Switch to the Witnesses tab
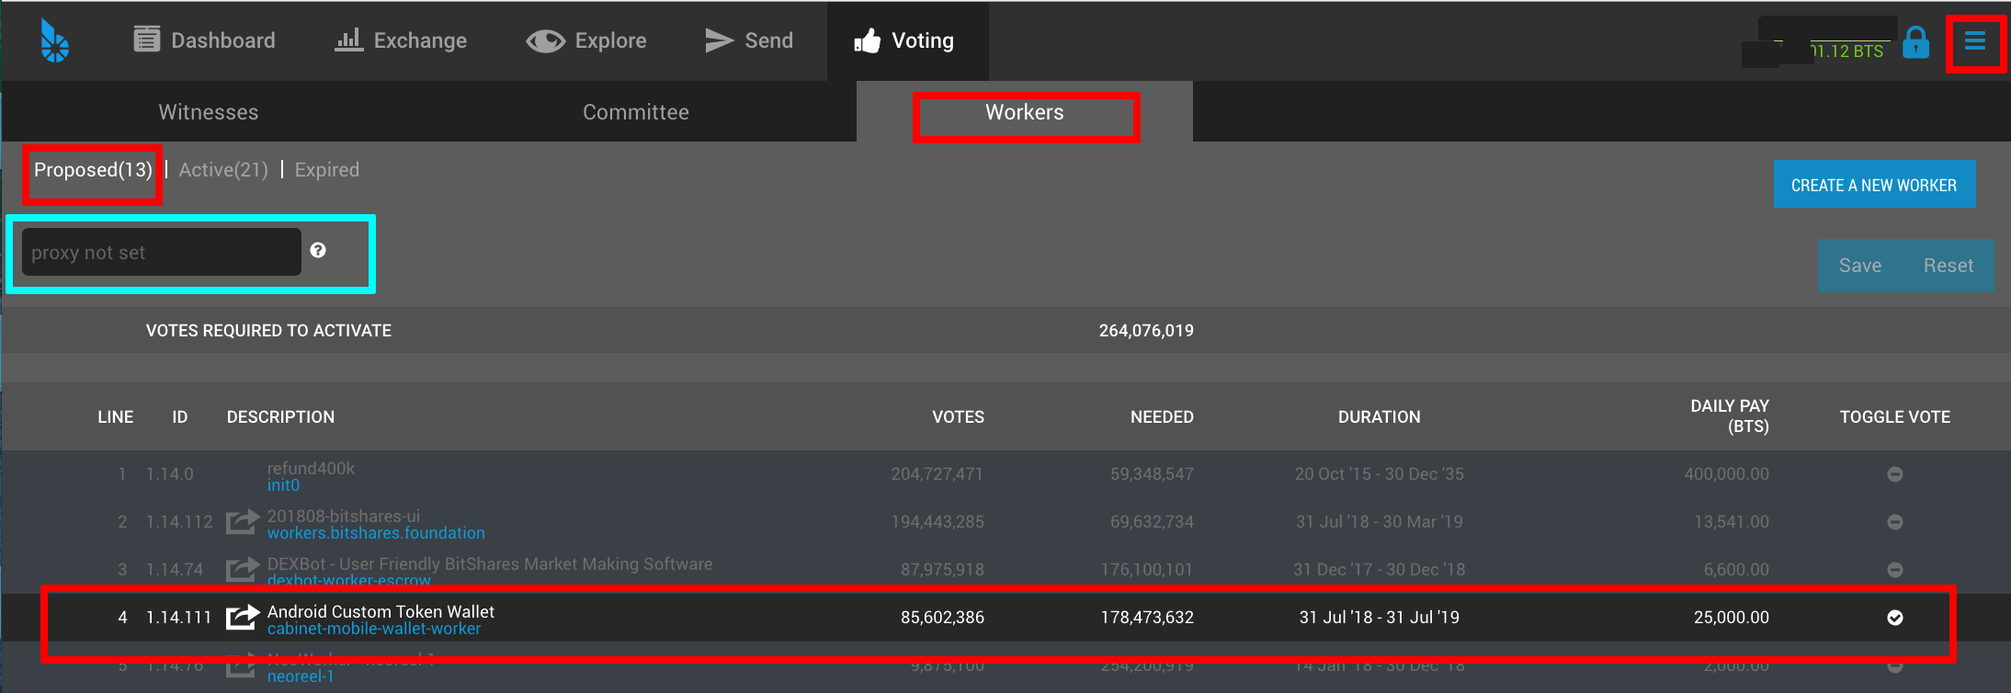 coord(209,112)
